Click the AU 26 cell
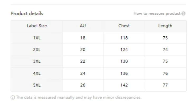The height and width of the screenshot is (107, 190). [x=83, y=85]
